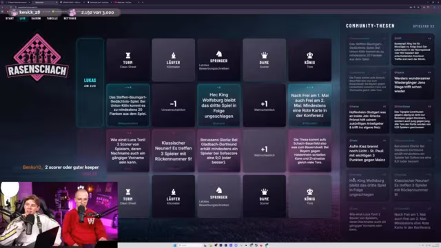Select the top-row Turm rook icon
This screenshot has width=441, height=248.
128,55
